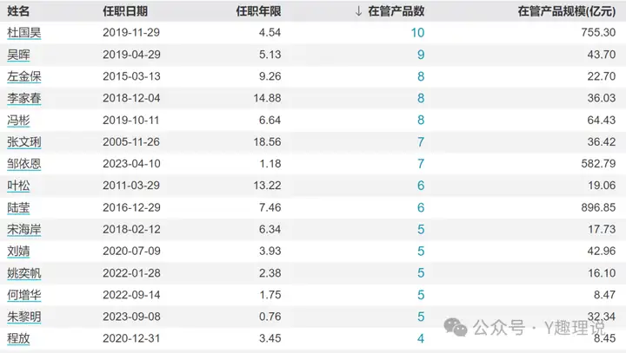
Task: Click the 在管产品规模(亿元) column header
Action: 567,11
